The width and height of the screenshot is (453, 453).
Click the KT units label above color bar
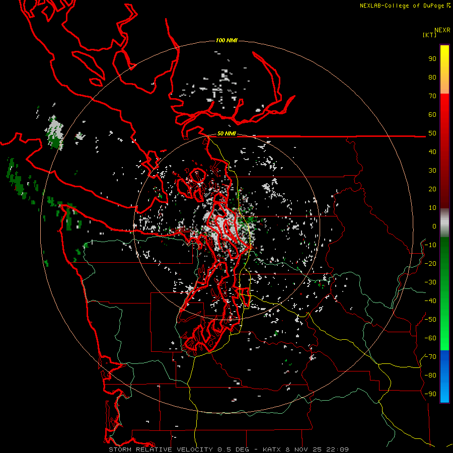coord(430,35)
